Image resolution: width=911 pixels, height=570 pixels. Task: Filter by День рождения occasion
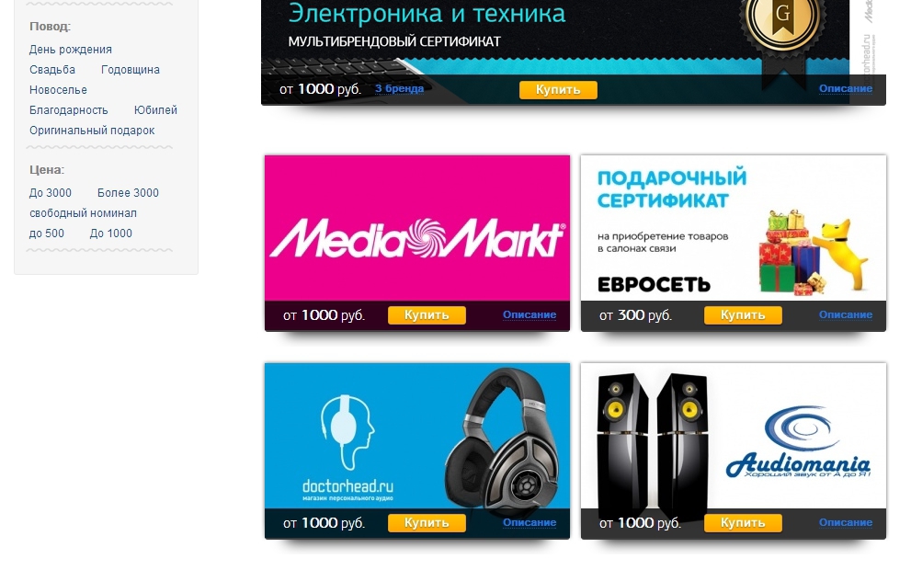[x=70, y=50]
